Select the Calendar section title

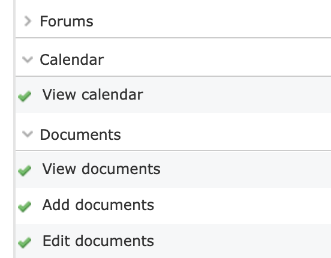tap(72, 60)
